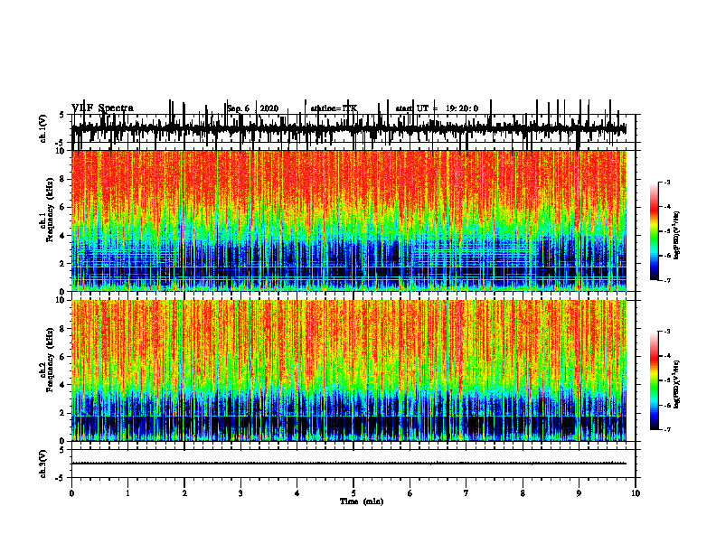Viewport: 716px width, 553px height.
Task: Click the ch.2 Frequency (kHz) axis label
Action: (x=46, y=361)
